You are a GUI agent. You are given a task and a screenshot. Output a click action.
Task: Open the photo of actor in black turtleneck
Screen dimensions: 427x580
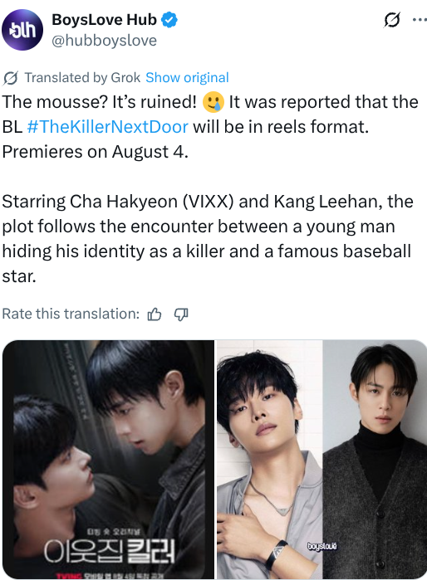(375, 460)
